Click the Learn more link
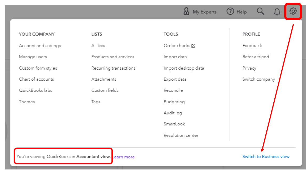The image size is (308, 170). coord(123,157)
